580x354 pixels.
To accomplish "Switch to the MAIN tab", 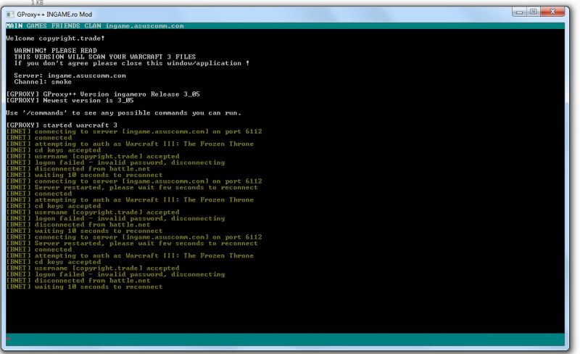I will (14, 25).
